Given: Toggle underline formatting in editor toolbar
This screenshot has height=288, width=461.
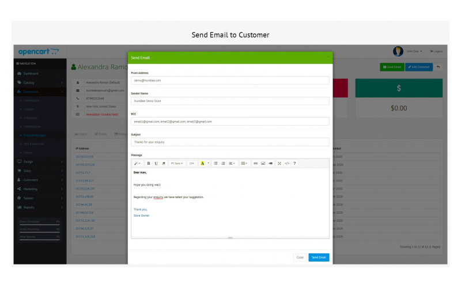Looking at the screenshot, I should pos(156,164).
